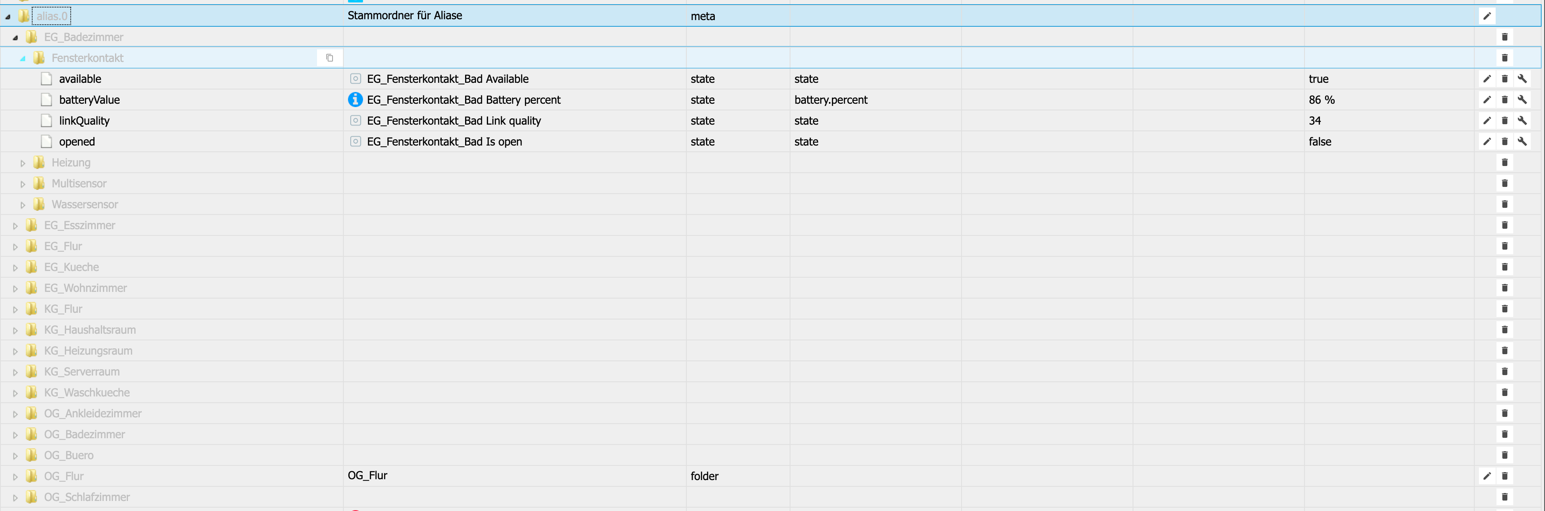
Task: Collapse the EG_Badezimmer folder
Action: (15, 38)
